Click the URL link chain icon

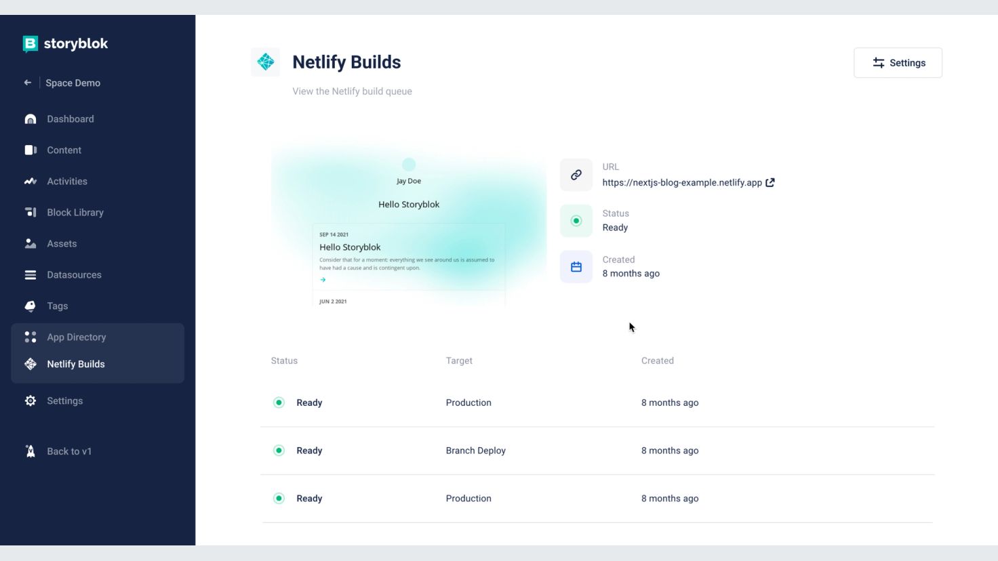pyautogui.click(x=576, y=175)
